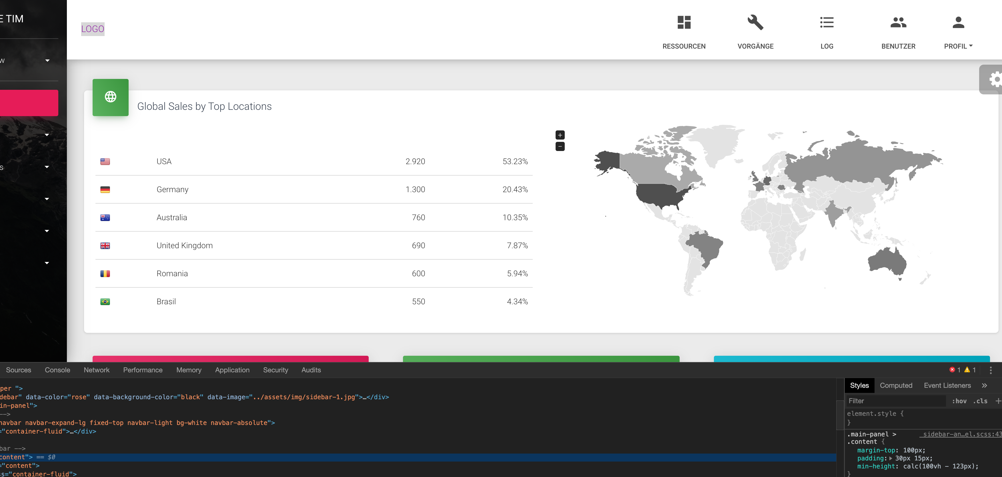Screen dimensions: 1002x477
Task: Click the green globe card icon
Action: pyautogui.click(x=111, y=97)
